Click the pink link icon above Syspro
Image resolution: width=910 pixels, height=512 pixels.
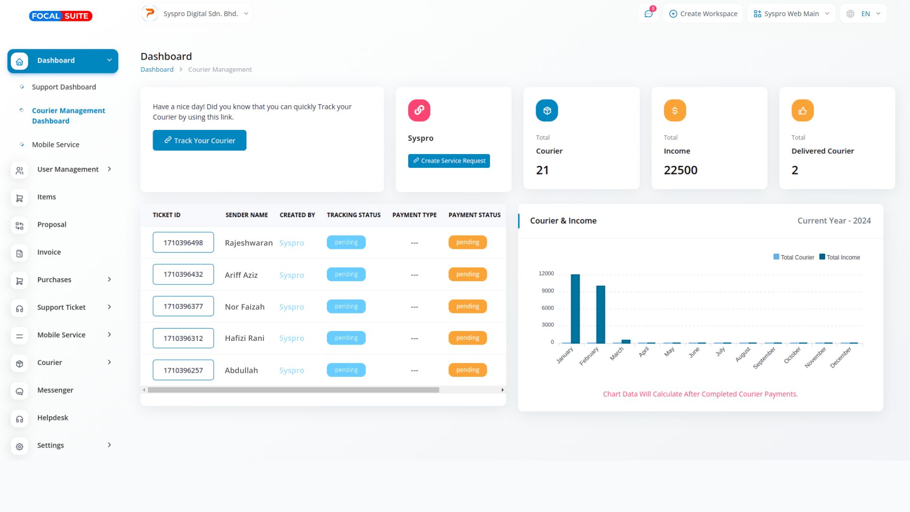(419, 110)
